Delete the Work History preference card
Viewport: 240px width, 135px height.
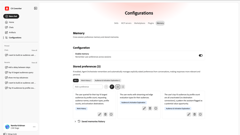click(105, 114)
